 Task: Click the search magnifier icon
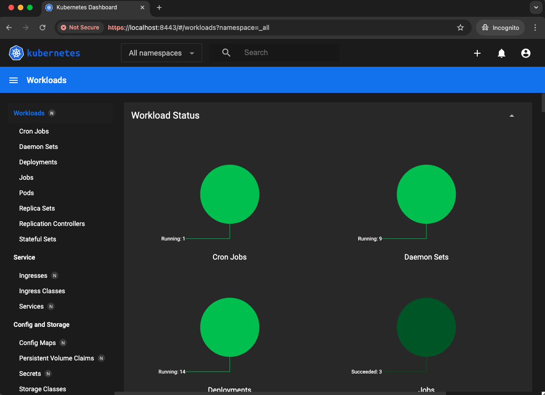226,52
